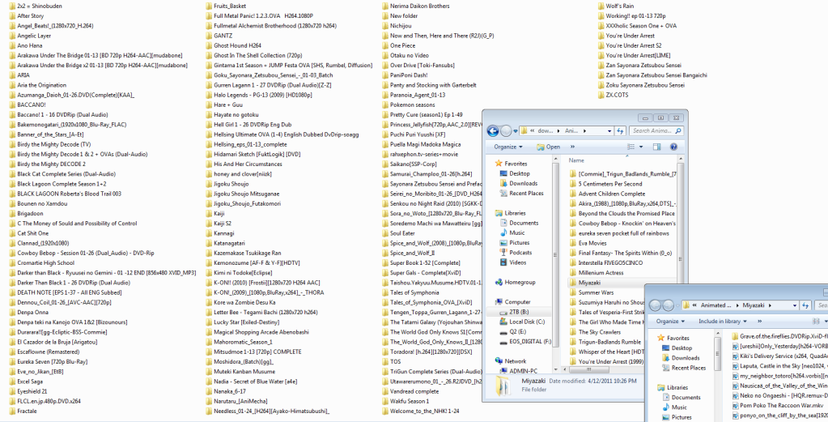Click the Open button in the Anime window toolbar
This screenshot has width=828, height=422.
549,147
